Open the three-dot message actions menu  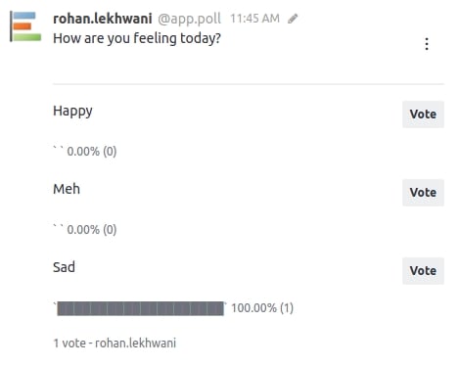427,44
